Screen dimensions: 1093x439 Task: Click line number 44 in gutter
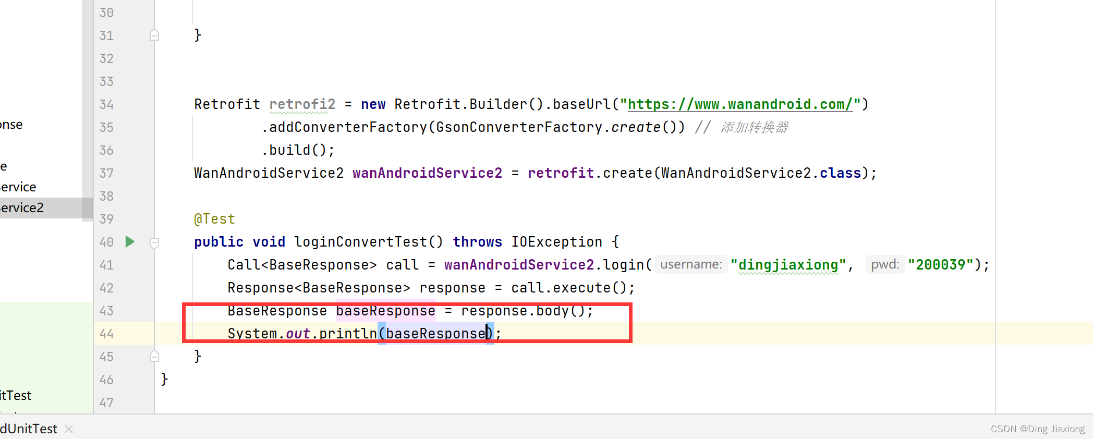pos(106,334)
